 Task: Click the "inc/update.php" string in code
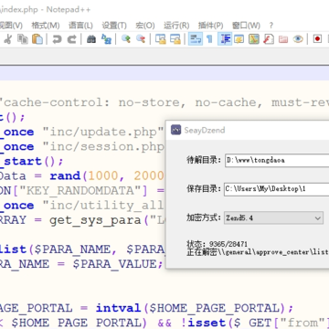[x=103, y=132]
